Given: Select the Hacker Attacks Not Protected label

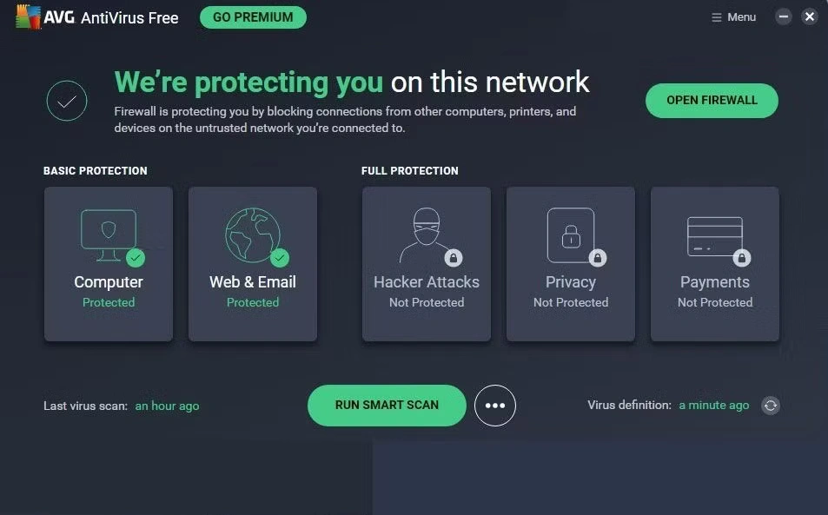Looking at the screenshot, I should (x=426, y=302).
